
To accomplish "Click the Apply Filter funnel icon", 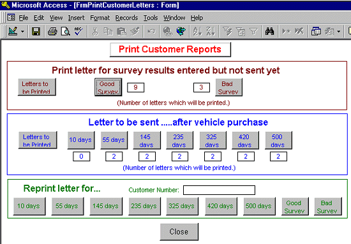I will click(x=253, y=31).
